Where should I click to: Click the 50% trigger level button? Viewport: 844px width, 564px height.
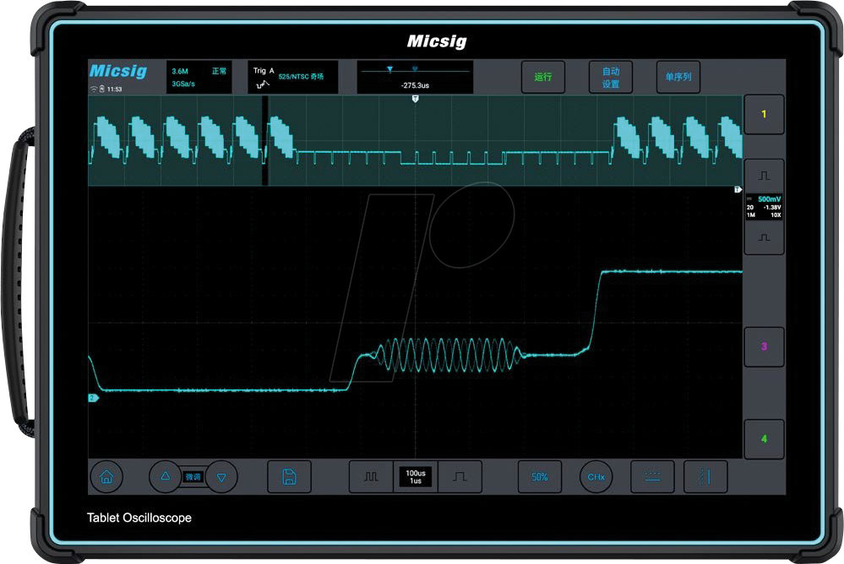point(539,476)
